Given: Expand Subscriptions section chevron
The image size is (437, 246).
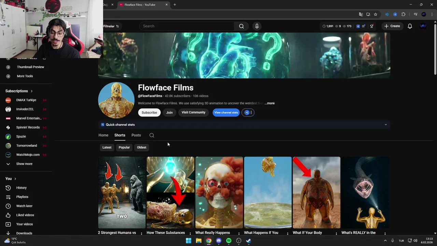Looking at the screenshot, I should pos(32,91).
